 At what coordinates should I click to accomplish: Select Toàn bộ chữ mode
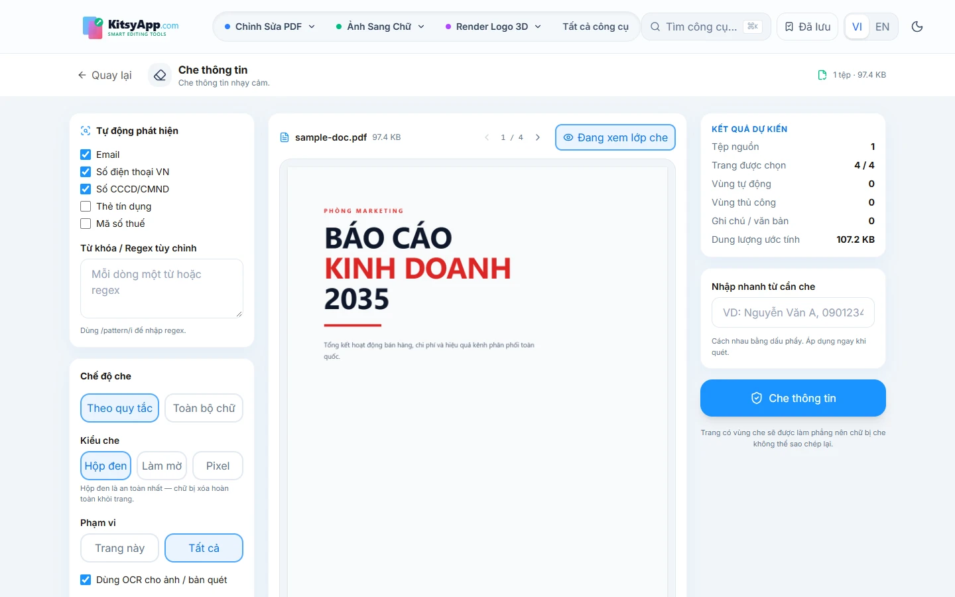click(204, 408)
